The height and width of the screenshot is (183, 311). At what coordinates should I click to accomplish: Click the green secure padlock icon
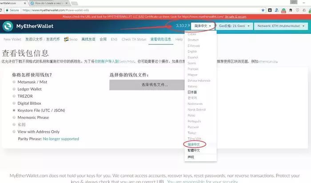point(7,10)
